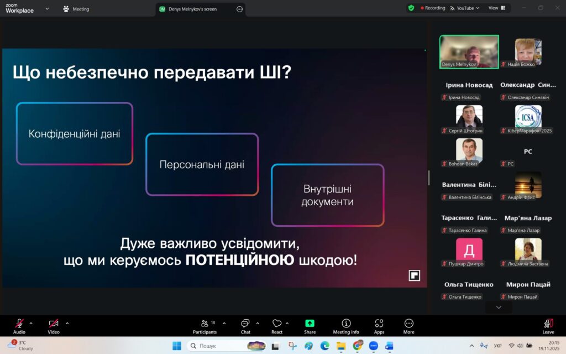
Task: Open the Chat panel
Action: [245, 326]
